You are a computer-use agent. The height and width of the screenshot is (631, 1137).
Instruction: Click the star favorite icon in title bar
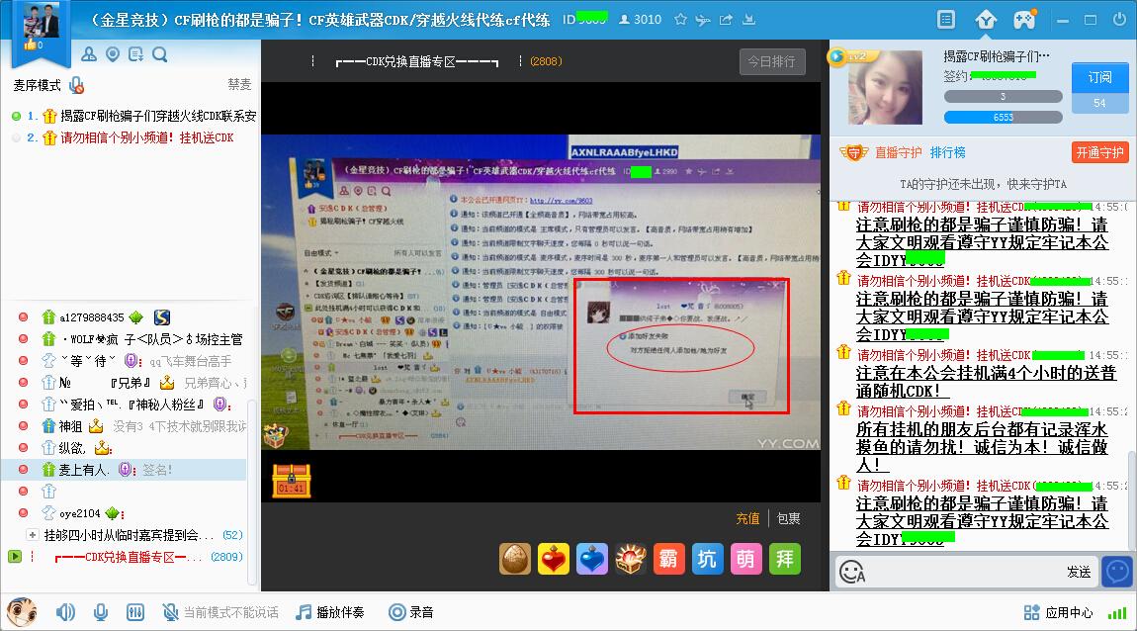pyautogui.click(x=680, y=20)
